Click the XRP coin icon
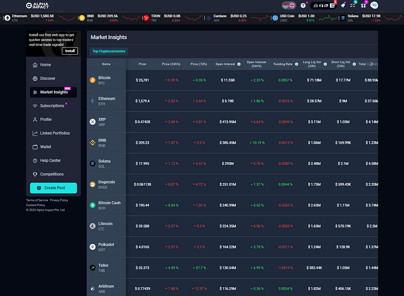This screenshot has height=296, width=404. click(x=92, y=122)
